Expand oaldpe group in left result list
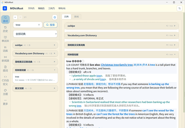 (x=35, y=45)
